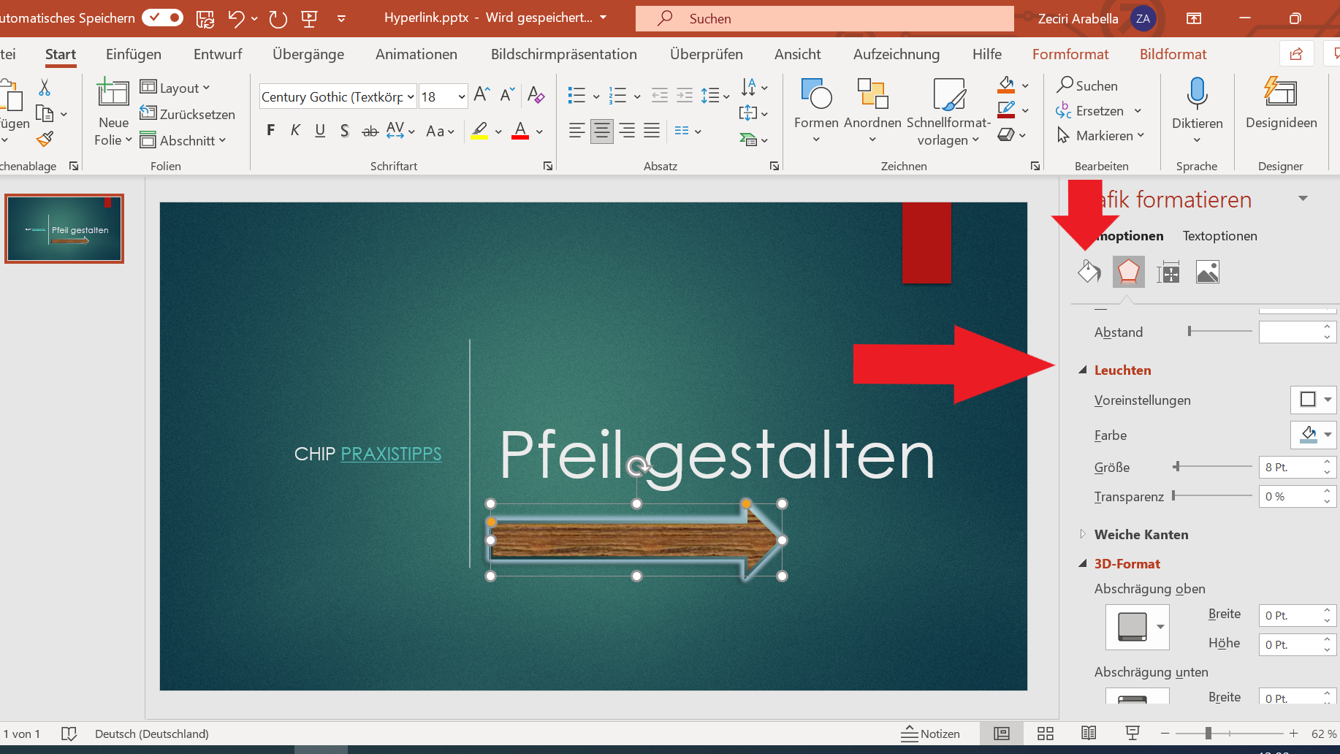Open the Einfügen ribbon tab
Viewport: 1340px width, 754px height.
tap(134, 54)
